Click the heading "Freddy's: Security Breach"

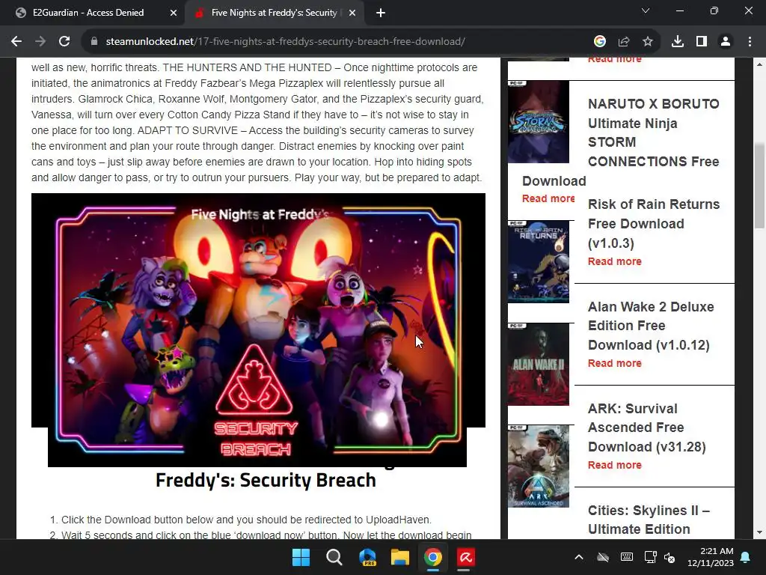266,480
